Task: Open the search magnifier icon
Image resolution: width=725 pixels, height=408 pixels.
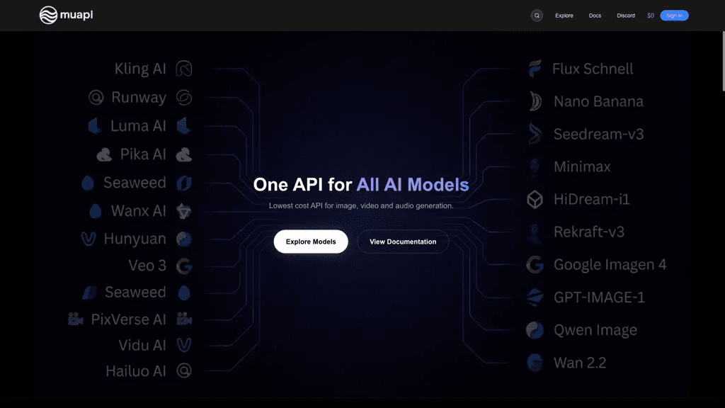Action: pyautogui.click(x=537, y=16)
